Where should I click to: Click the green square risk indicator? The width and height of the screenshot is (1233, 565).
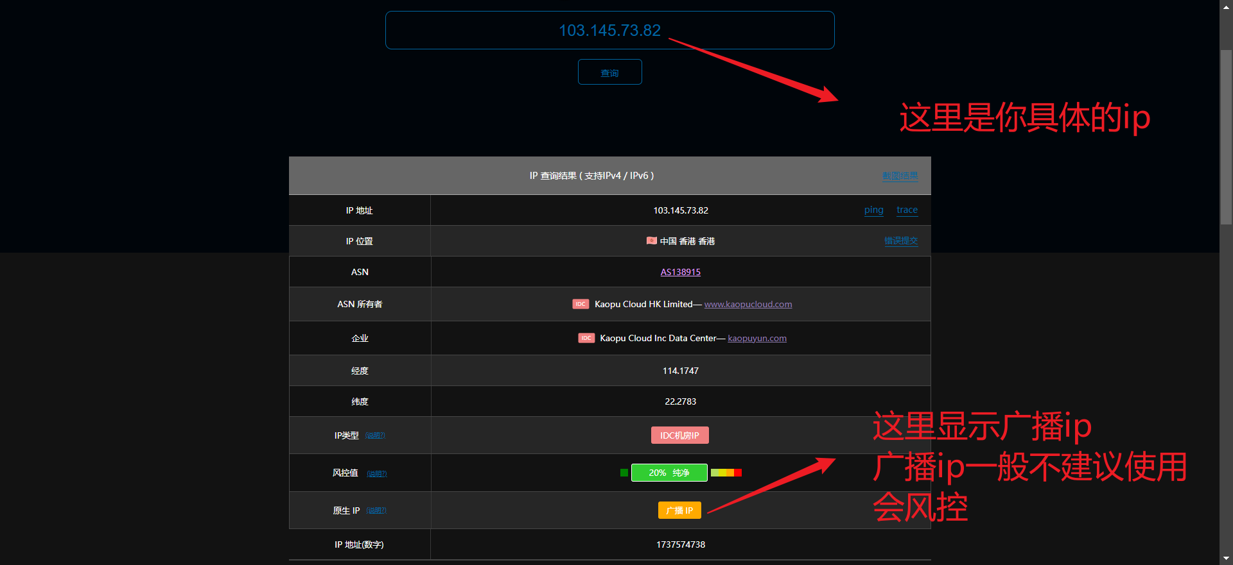(624, 473)
